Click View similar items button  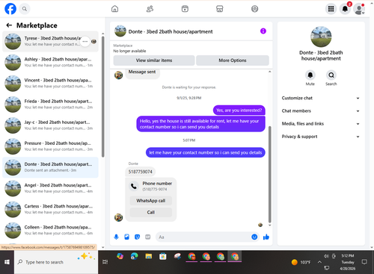pos(154,60)
